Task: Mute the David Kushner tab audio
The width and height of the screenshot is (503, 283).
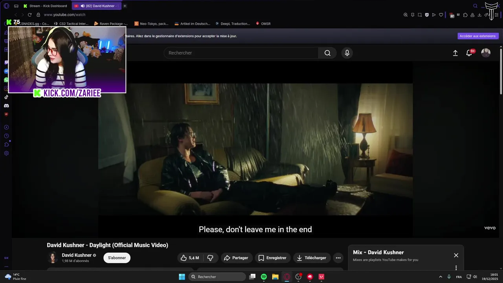Action: tap(83, 6)
